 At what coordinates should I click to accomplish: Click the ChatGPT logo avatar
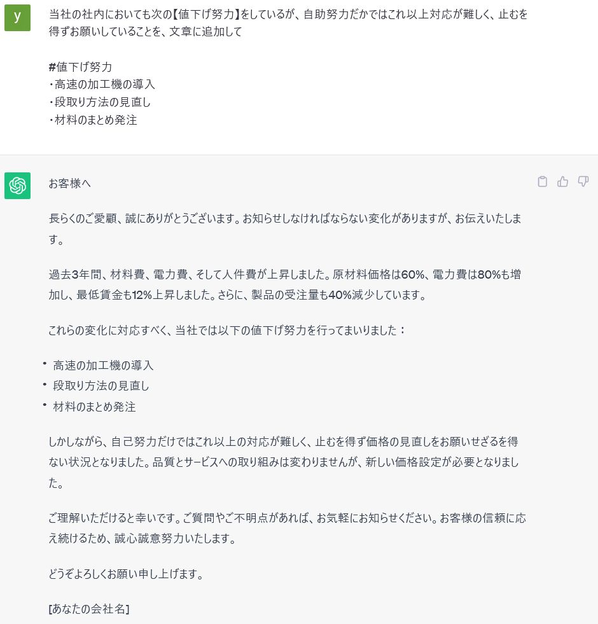tap(18, 186)
